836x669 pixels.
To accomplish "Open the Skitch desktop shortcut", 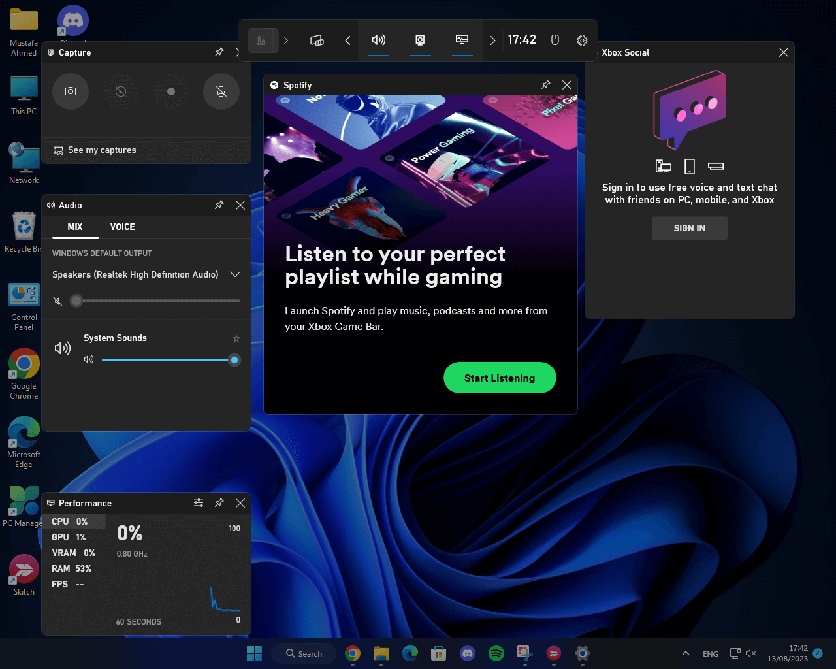I will coord(24,575).
